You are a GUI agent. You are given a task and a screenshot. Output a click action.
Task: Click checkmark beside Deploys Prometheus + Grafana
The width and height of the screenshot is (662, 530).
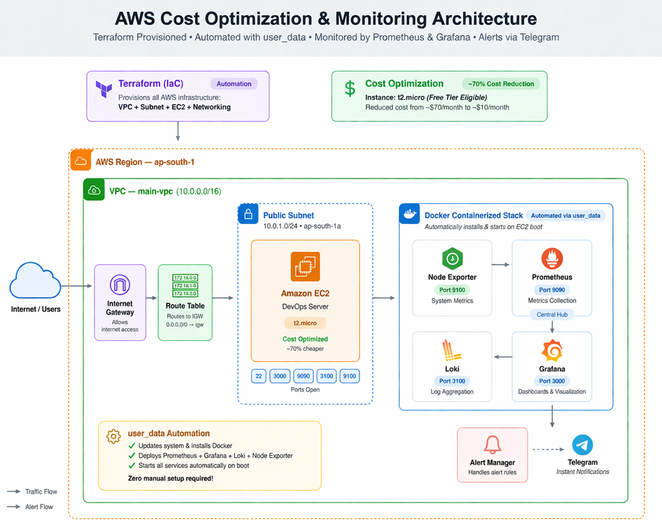[132, 455]
